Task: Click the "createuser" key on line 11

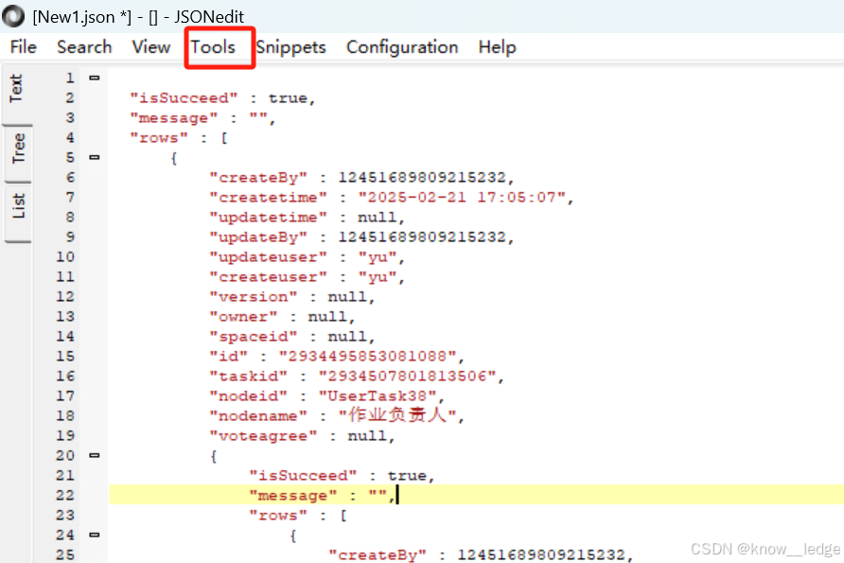Action: pyautogui.click(x=268, y=277)
